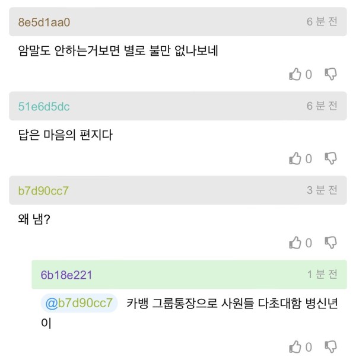Image resolution: width=356 pixels, height=360 pixels.
Task: Like the comment by 8e5d1aa0
Action: coord(295,74)
